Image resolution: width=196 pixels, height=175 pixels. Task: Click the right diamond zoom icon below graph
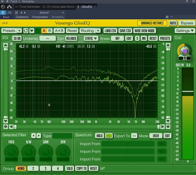pyautogui.click(x=168, y=127)
